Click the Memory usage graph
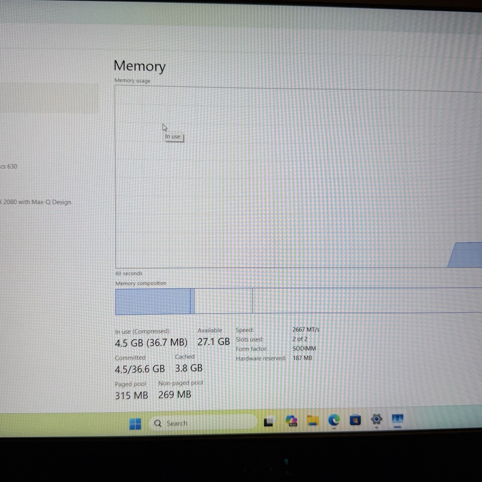The height and width of the screenshot is (482, 482). point(299,177)
